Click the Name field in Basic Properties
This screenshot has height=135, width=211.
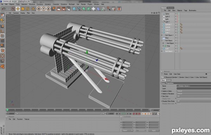[x=194, y=86]
